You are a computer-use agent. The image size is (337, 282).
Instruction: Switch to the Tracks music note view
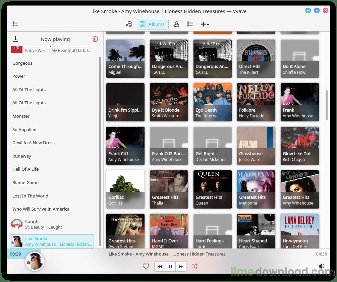(129, 24)
